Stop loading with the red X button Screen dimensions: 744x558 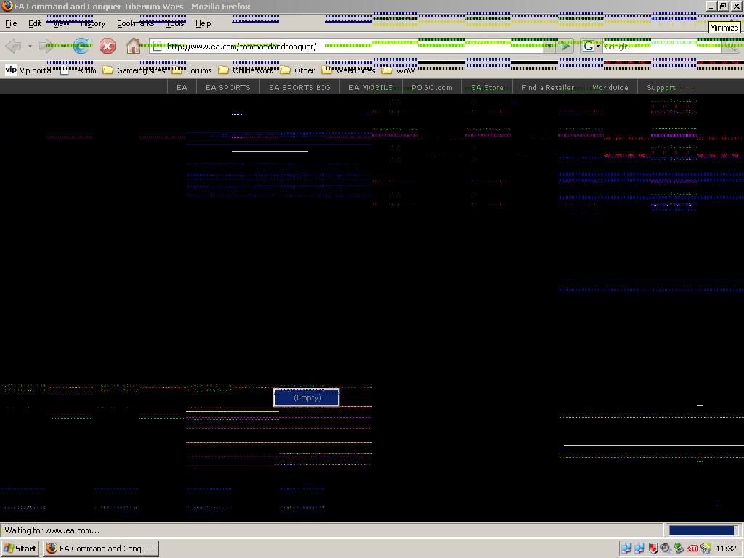(x=108, y=46)
